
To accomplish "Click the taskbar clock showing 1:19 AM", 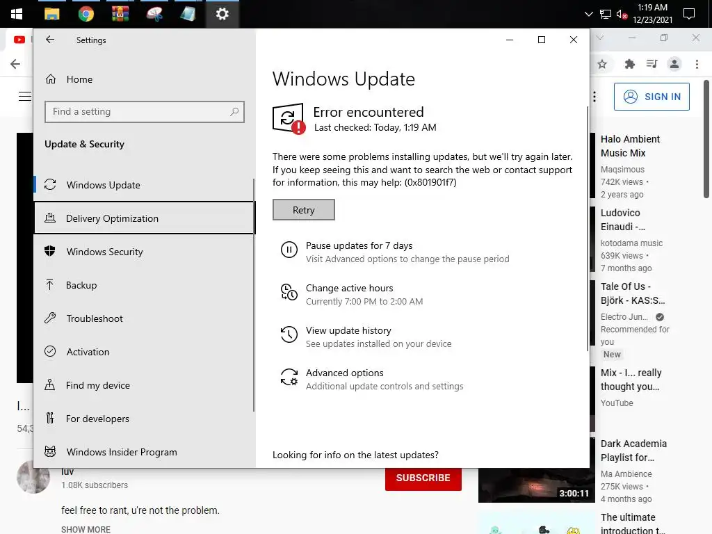I will tap(652, 14).
